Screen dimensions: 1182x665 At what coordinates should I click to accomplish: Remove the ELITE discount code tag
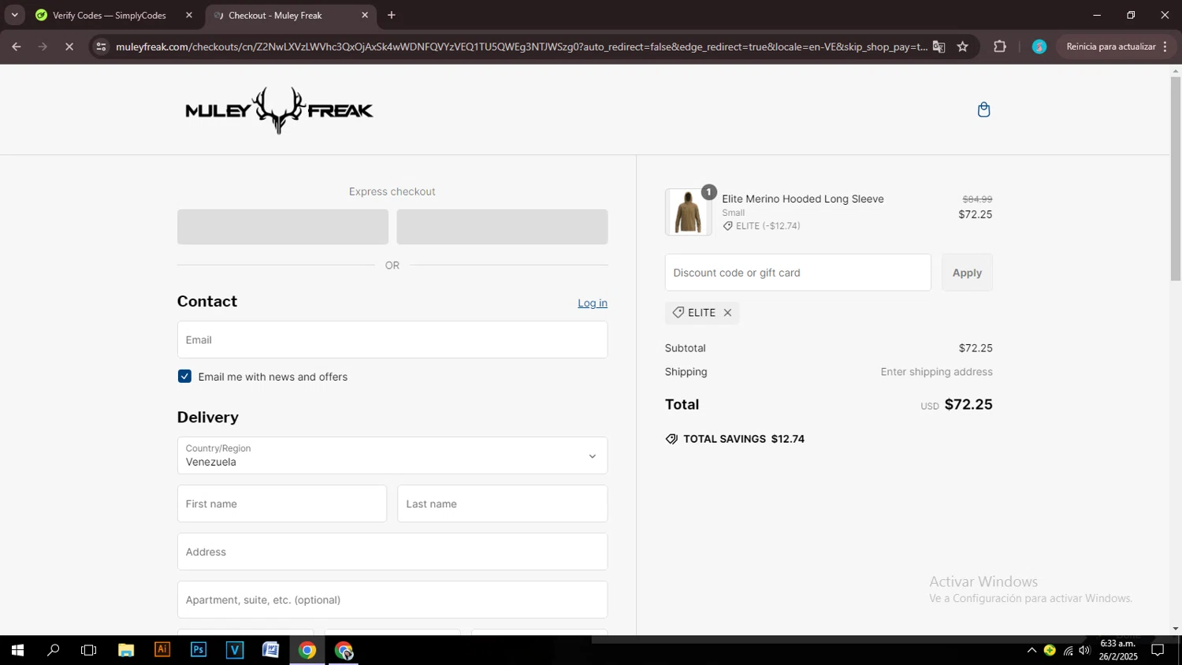[727, 313]
